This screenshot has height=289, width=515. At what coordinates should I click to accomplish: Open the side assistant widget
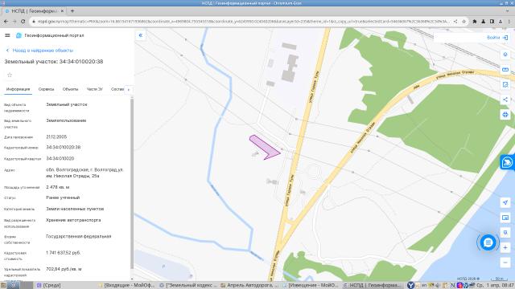508,162
